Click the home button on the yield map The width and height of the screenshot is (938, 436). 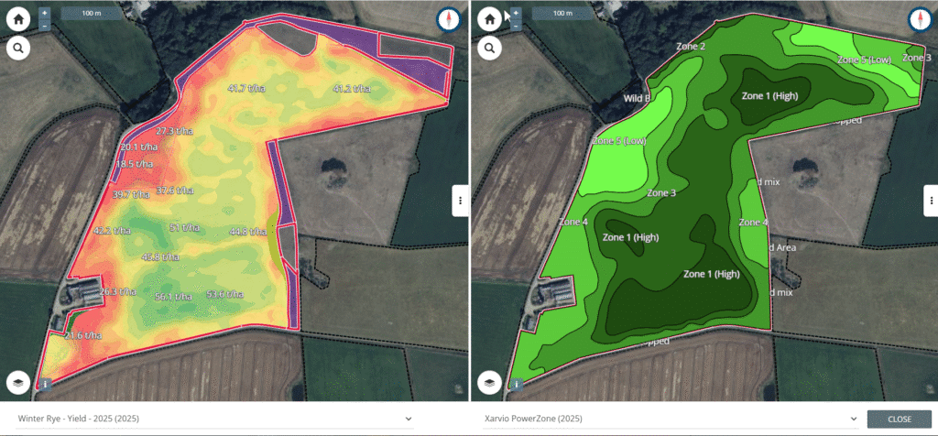18,18
